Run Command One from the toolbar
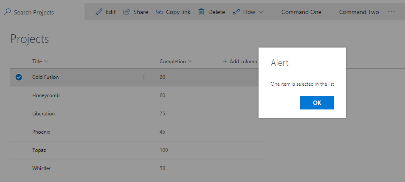This screenshot has height=182, width=405. point(301,12)
